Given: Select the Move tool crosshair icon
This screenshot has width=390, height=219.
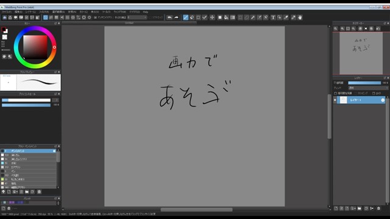Looking at the screenshot, I should point(212,18).
